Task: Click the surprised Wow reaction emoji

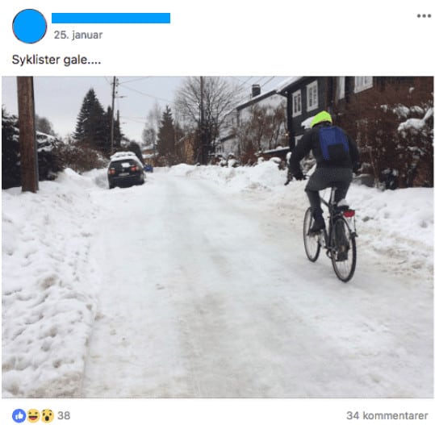Action: (48, 415)
